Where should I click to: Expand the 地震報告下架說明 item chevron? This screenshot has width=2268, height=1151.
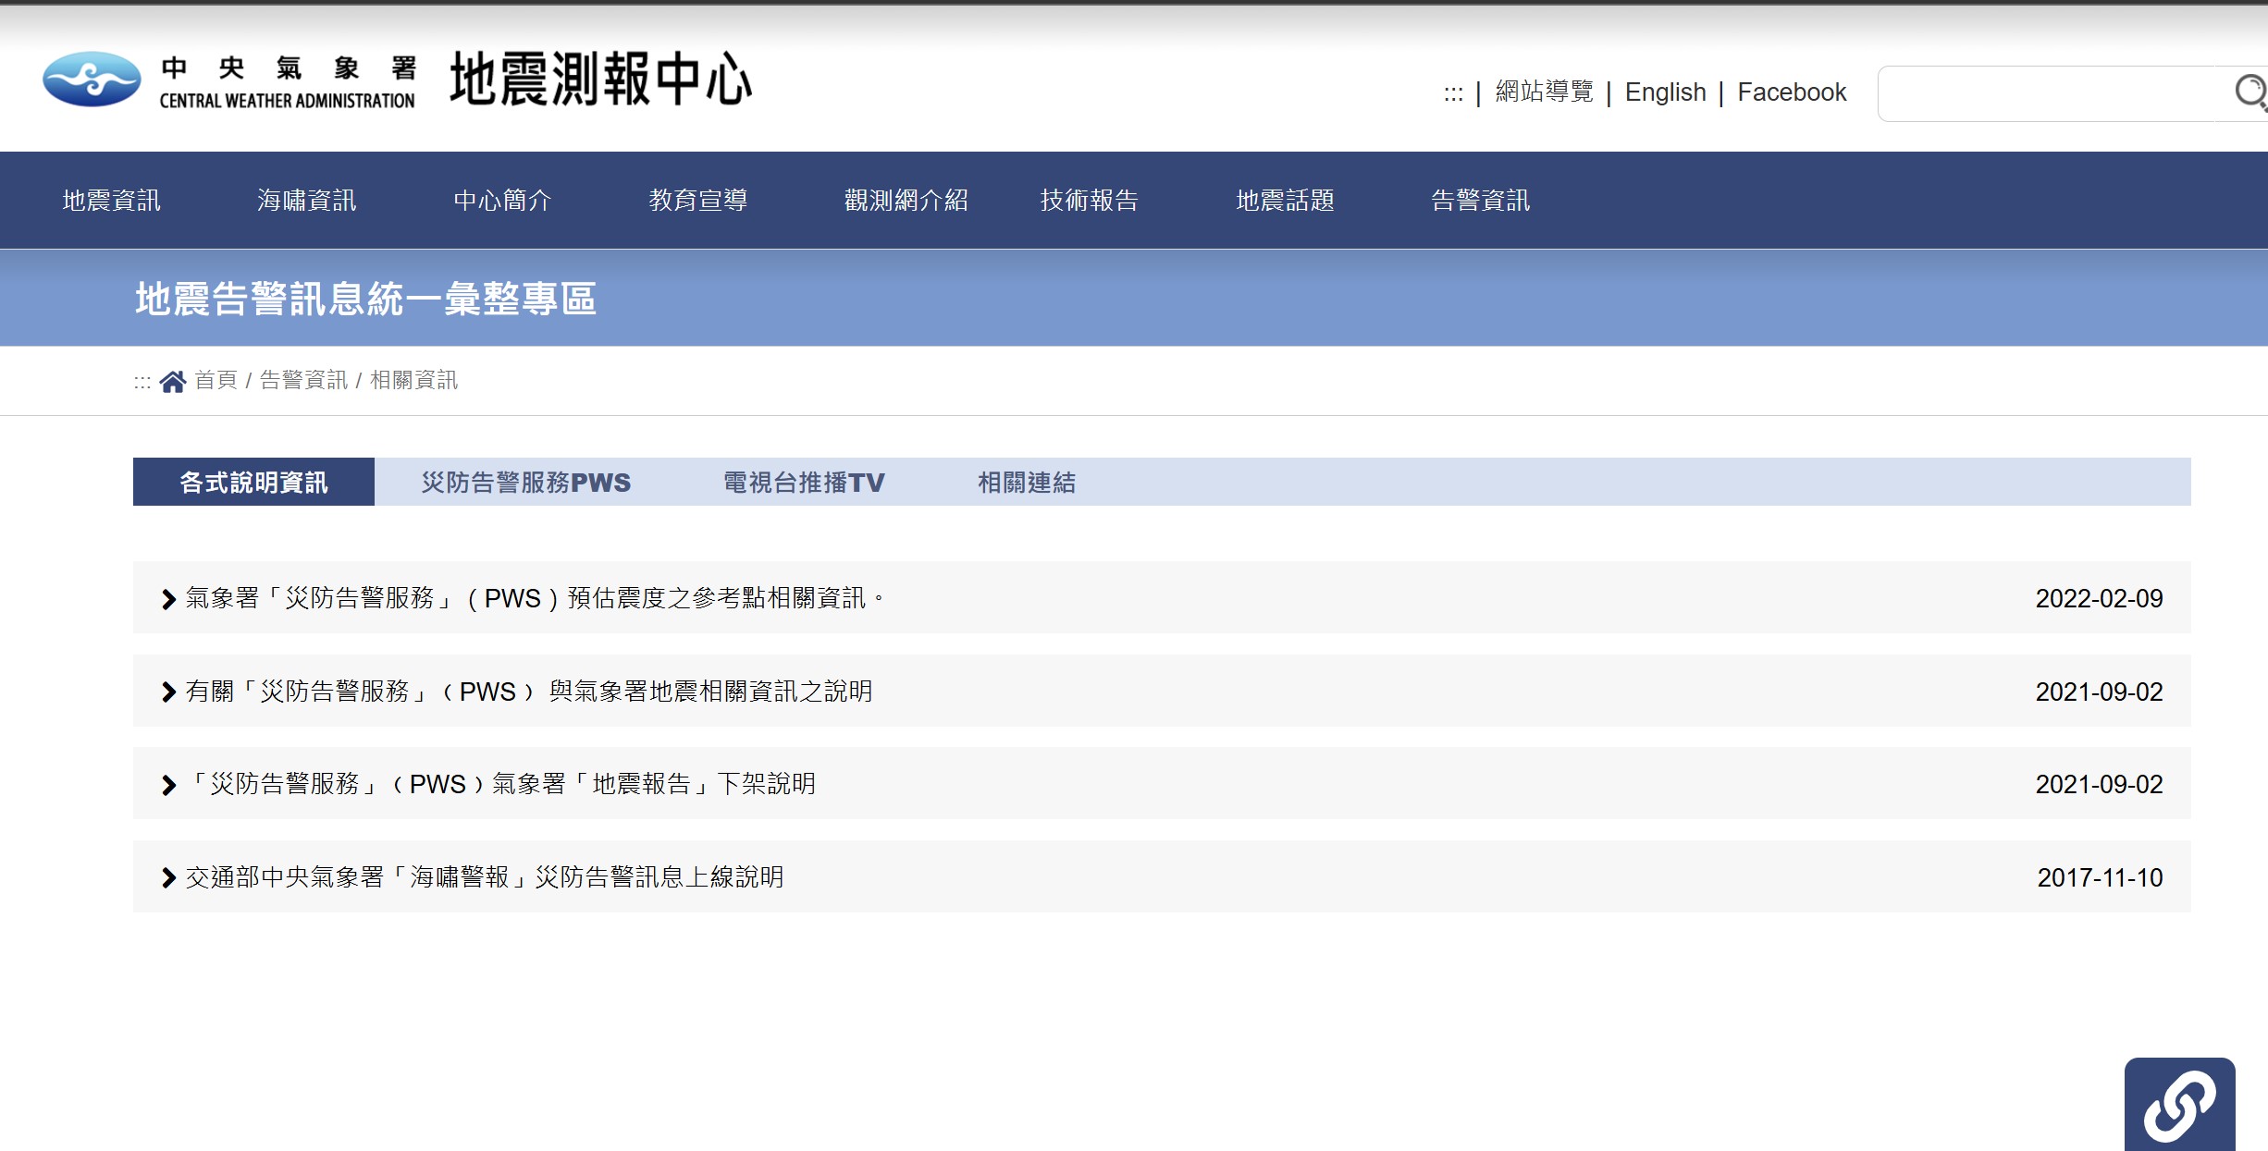point(168,785)
